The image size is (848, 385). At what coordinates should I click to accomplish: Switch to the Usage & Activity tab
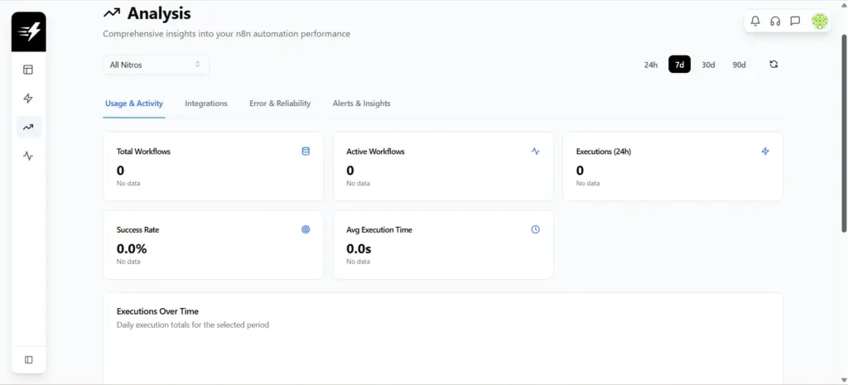(134, 103)
